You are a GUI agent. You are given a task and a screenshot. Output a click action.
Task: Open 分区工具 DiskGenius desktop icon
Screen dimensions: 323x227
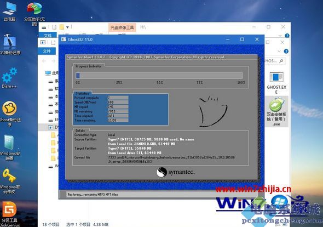point(9,214)
